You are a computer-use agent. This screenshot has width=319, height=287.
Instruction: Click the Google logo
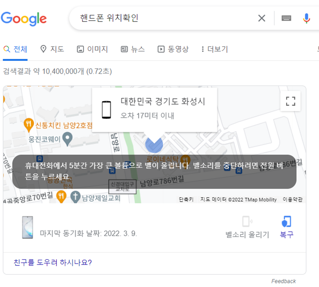coord(24,19)
